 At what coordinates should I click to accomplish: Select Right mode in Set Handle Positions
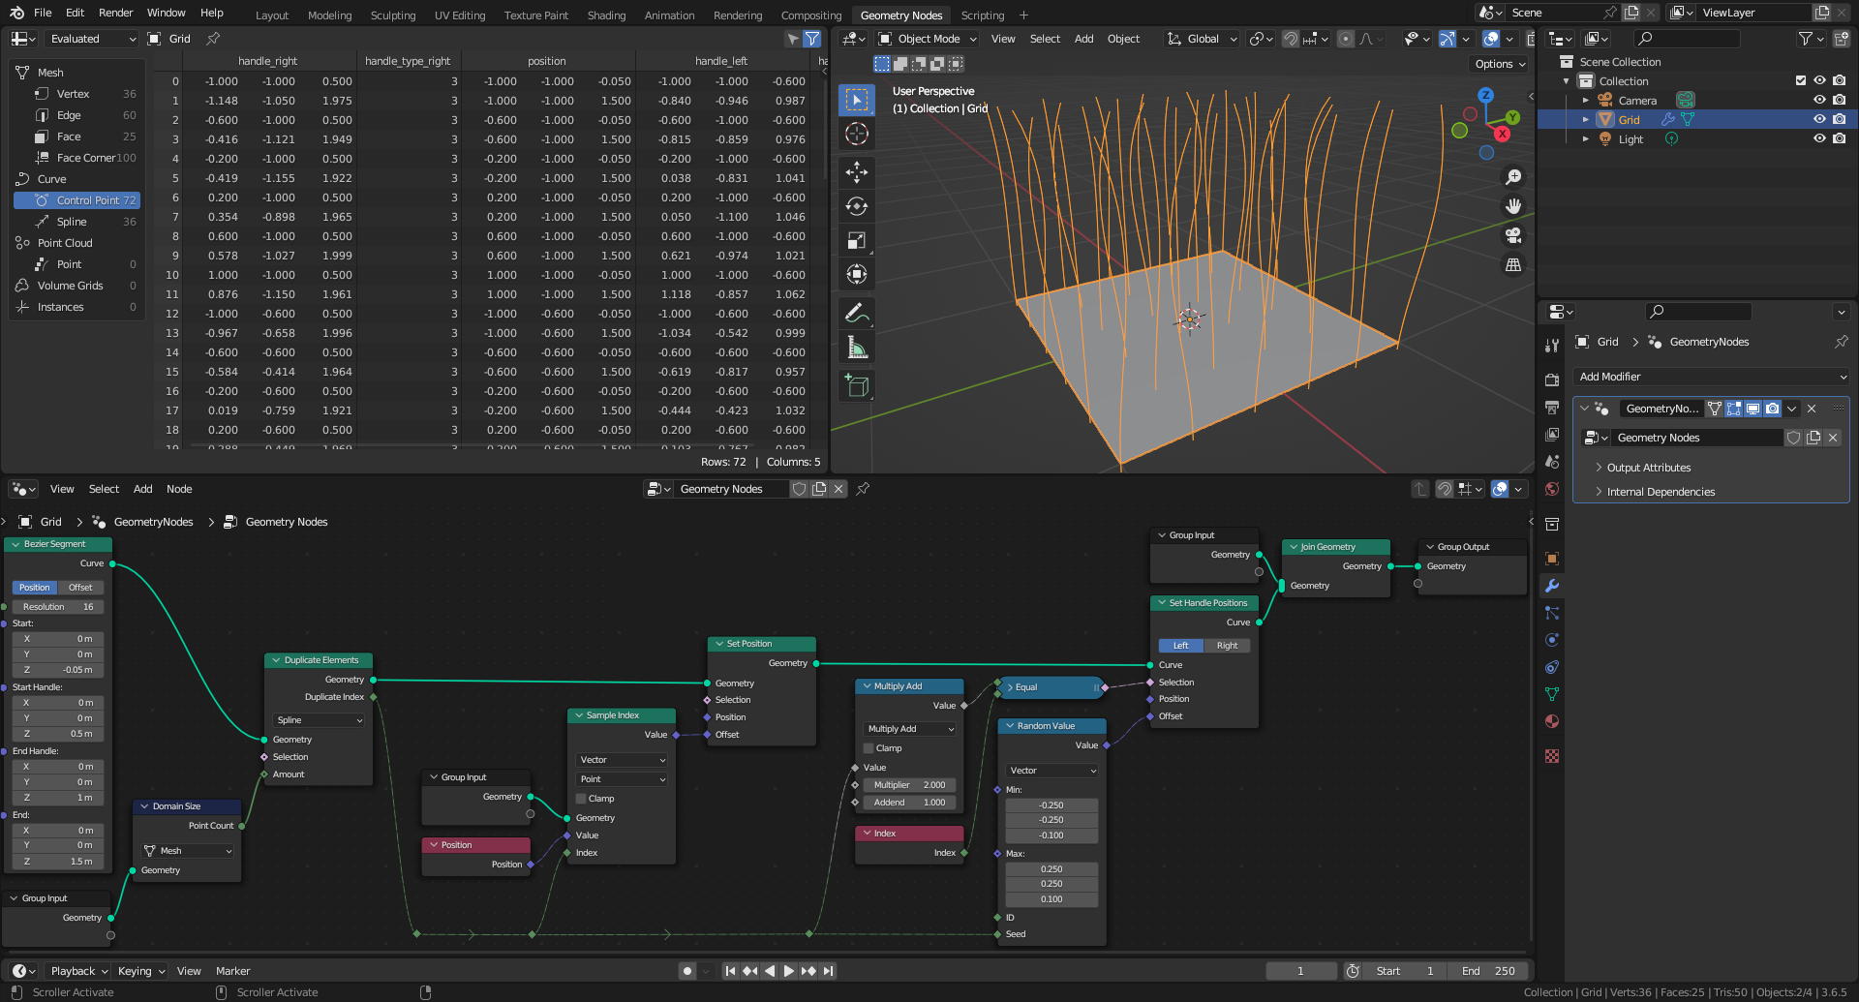pos(1227,646)
